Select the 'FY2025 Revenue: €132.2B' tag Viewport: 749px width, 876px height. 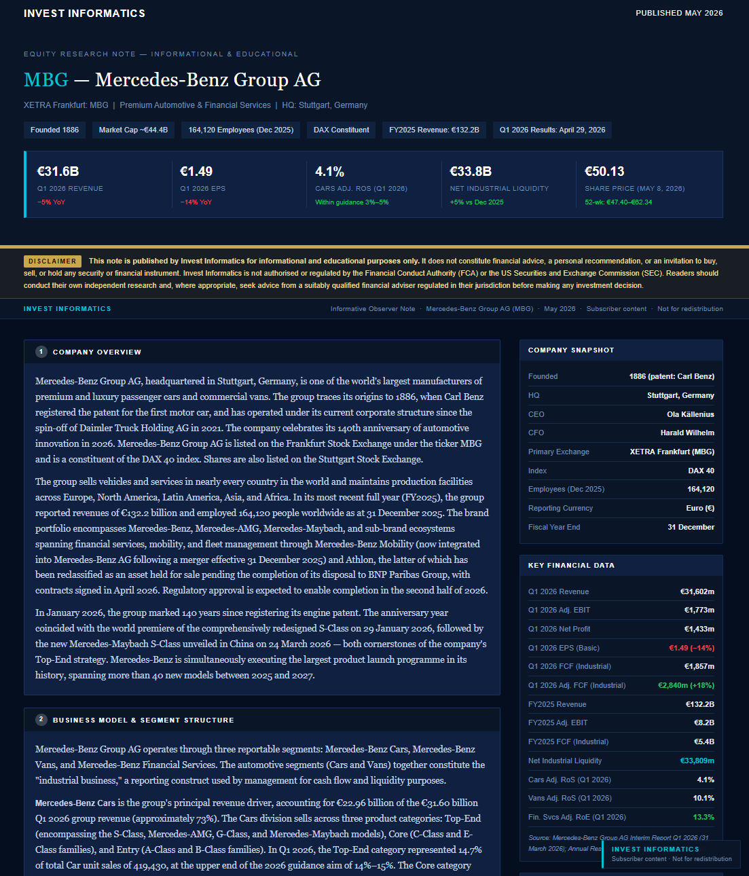click(434, 130)
